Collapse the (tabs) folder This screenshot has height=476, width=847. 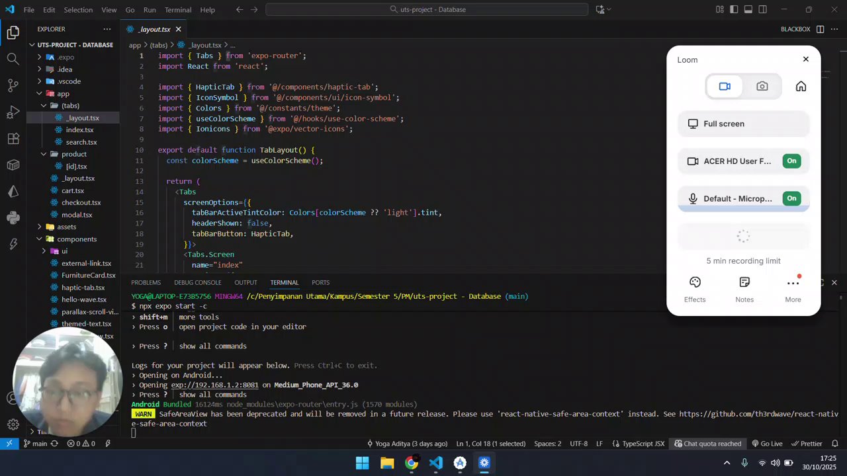(44, 106)
